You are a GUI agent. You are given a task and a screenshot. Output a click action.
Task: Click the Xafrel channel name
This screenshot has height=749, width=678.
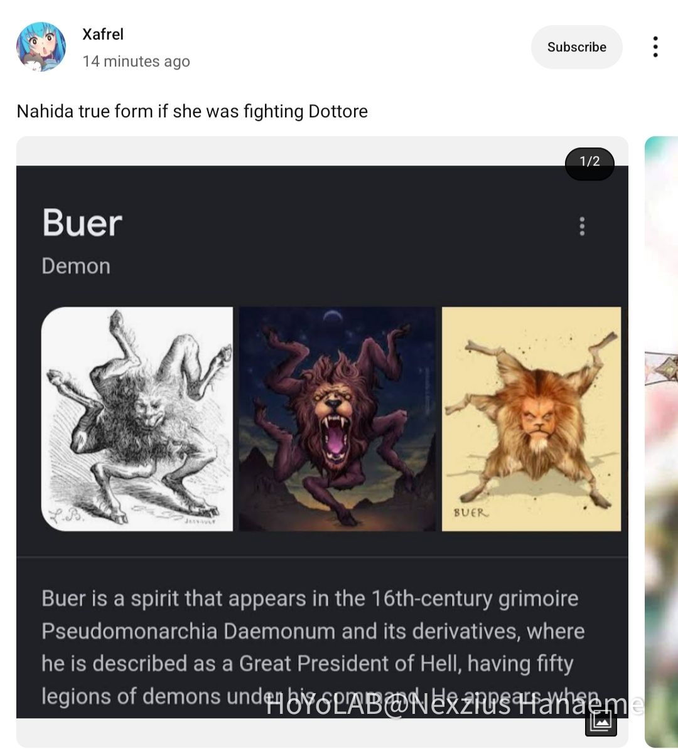click(x=103, y=34)
